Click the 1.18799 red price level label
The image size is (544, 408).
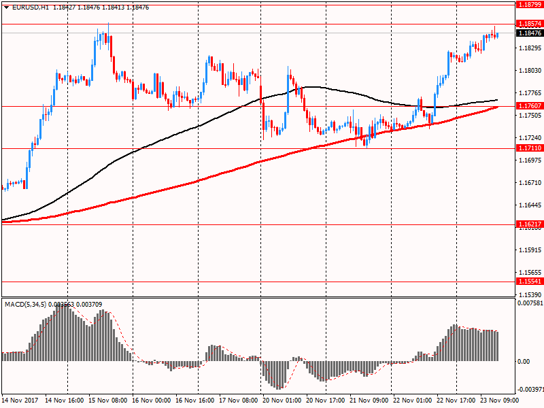(x=530, y=5)
